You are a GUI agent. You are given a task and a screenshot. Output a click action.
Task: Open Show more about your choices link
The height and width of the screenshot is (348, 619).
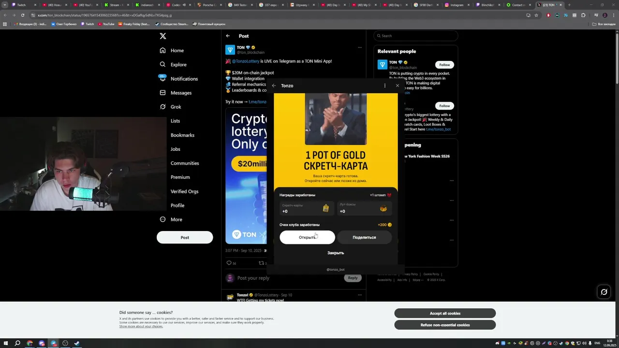click(141, 326)
